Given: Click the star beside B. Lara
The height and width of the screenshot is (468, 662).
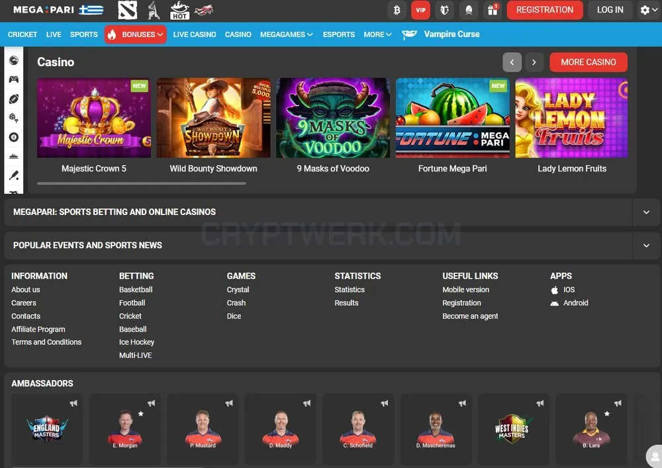Looking at the screenshot, I should tap(607, 414).
